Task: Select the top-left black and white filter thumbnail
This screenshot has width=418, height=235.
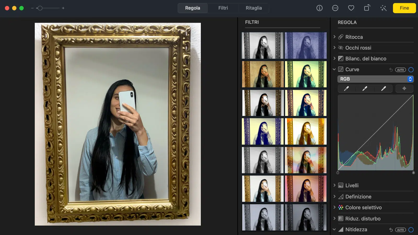Action: pos(263,45)
